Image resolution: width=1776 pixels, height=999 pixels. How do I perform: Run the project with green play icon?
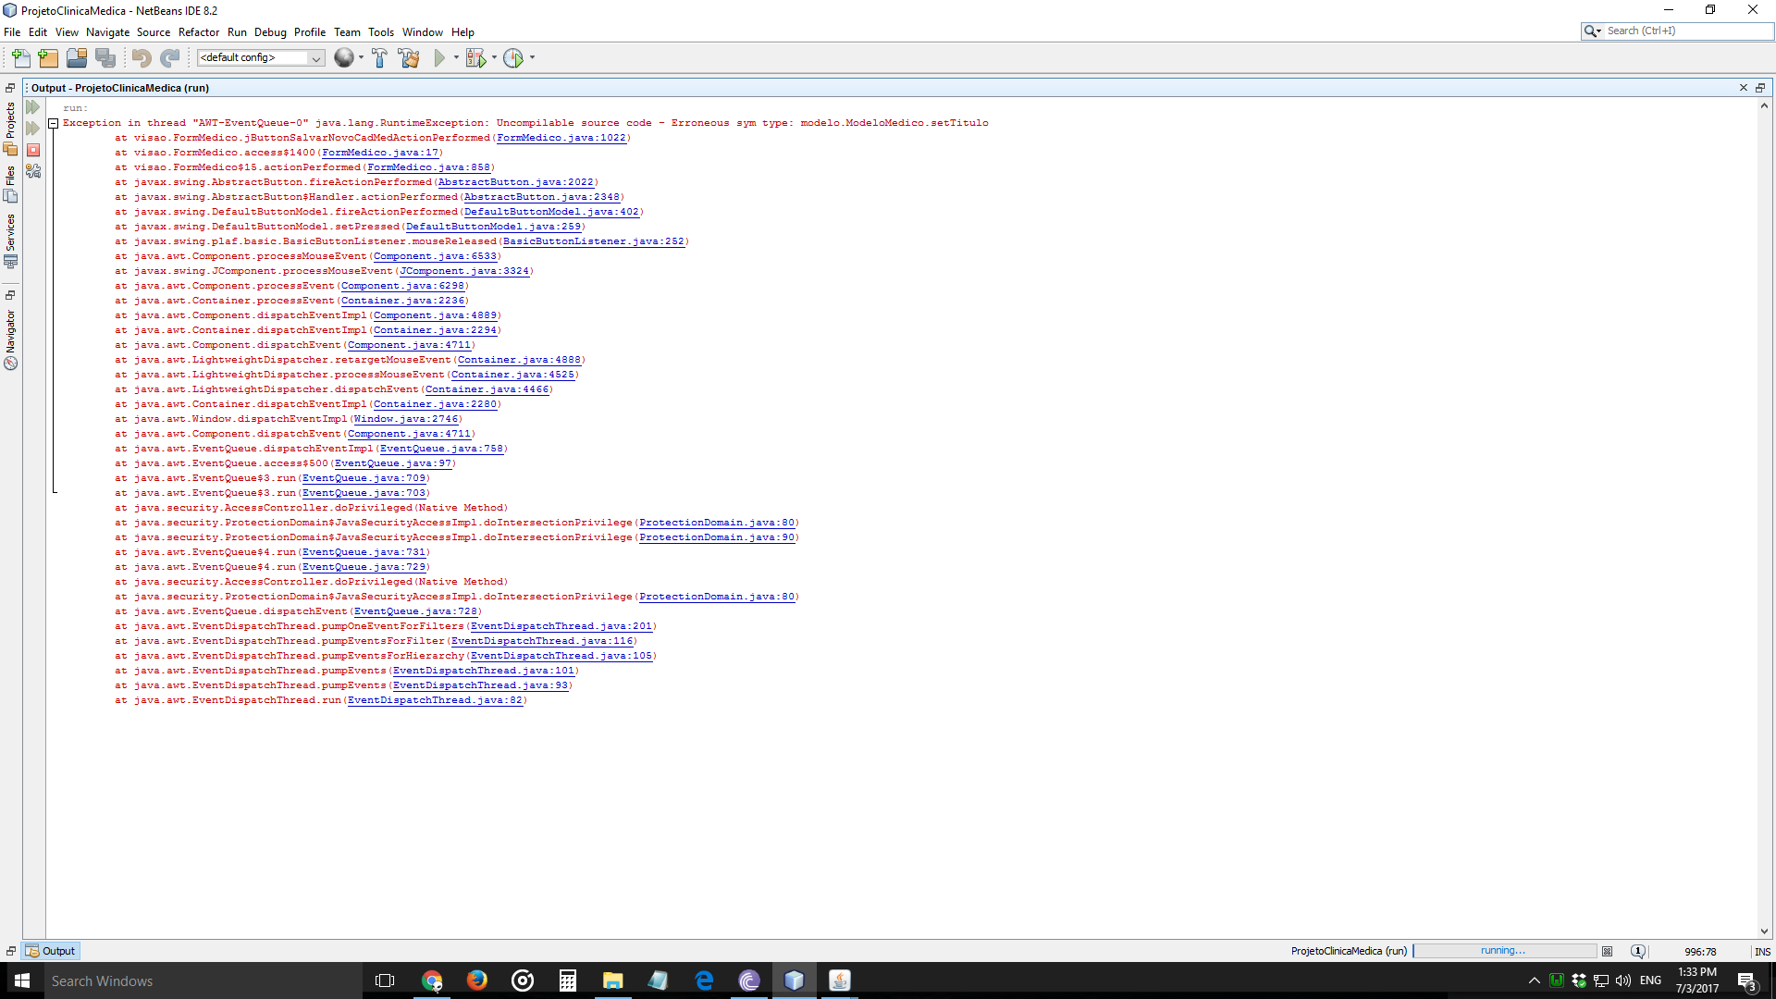[x=439, y=58]
